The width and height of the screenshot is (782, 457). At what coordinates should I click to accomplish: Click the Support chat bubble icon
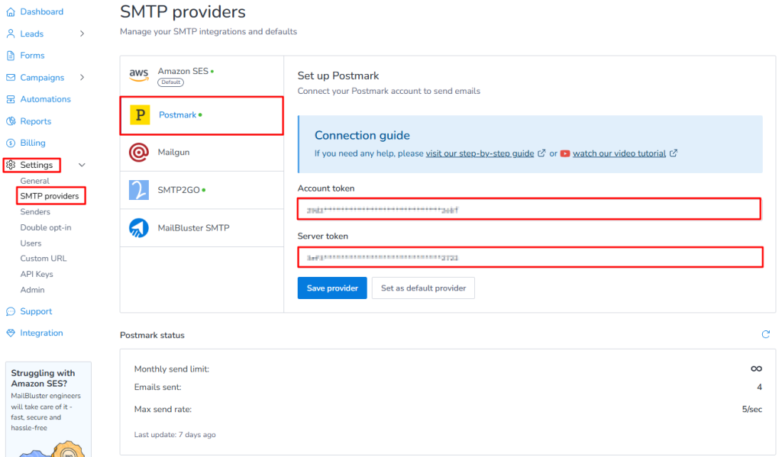(x=11, y=311)
